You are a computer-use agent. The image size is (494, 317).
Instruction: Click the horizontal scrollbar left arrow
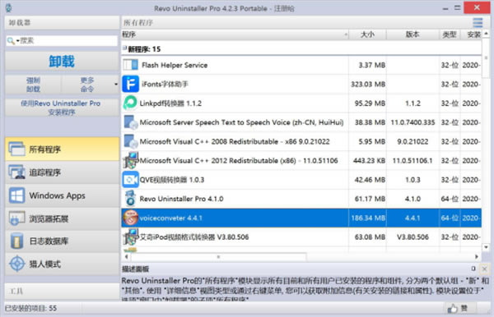point(126,256)
